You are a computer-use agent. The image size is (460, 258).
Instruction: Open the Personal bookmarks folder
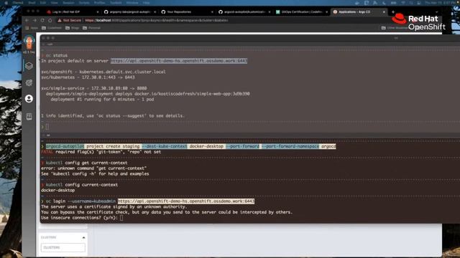pos(92,28)
